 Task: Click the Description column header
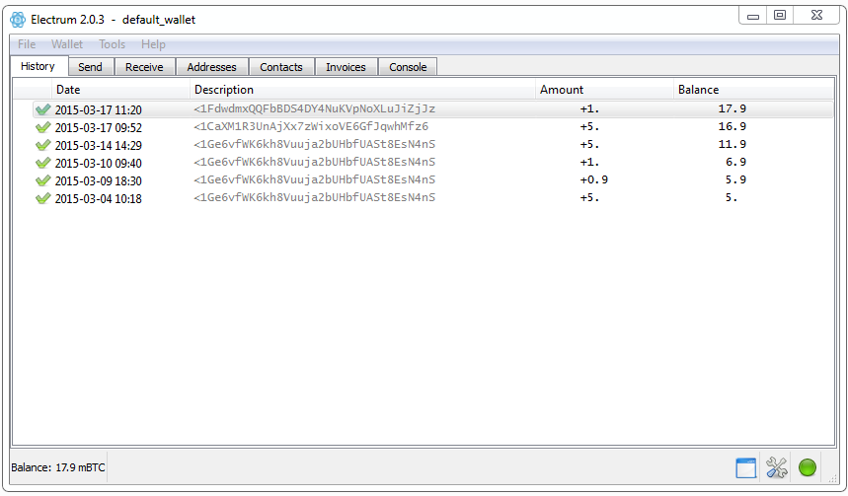(x=362, y=90)
